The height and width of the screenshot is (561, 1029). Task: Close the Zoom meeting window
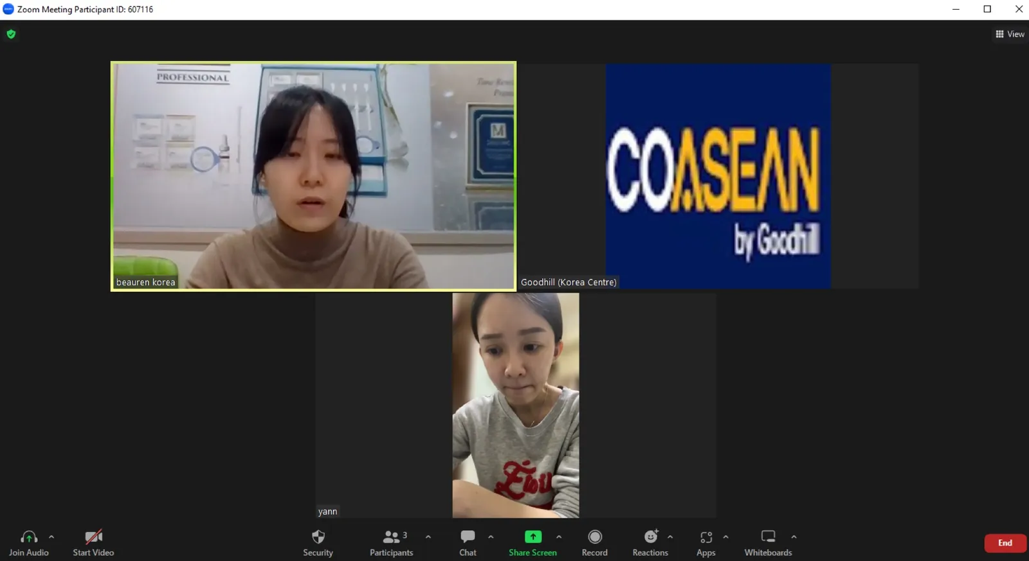[x=1019, y=9]
